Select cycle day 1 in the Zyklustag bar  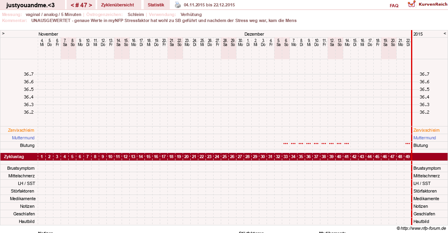(x=42, y=157)
